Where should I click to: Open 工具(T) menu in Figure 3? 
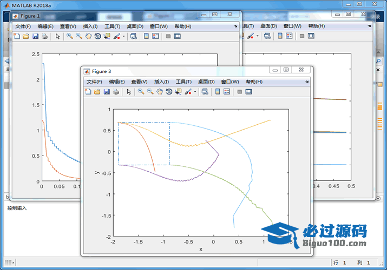(x=183, y=82)
